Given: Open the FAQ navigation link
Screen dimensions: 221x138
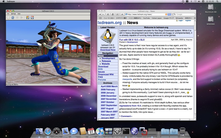Looking at the screenshot, I should pyautogui.click(x=100, y=77).
